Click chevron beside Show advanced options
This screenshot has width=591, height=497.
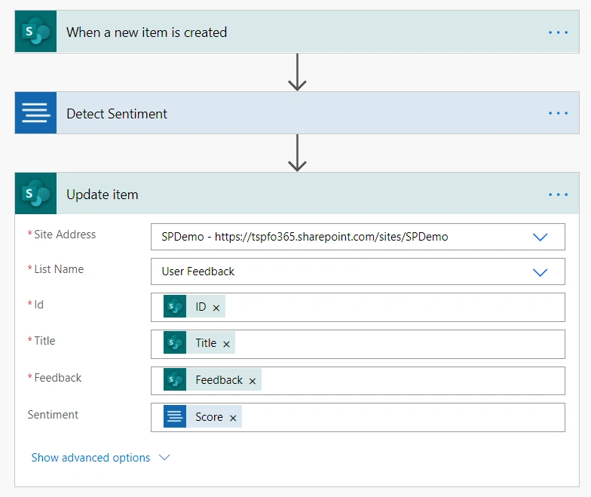[x=164, y=457]
